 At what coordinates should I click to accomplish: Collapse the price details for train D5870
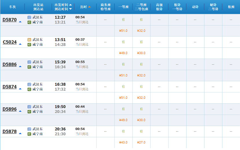pyautogui.click(x=20, y=22)
